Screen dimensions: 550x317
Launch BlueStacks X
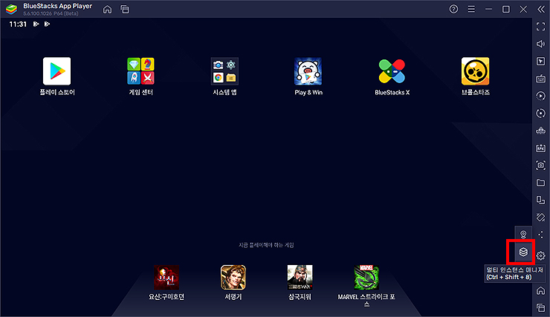(x=392, y=71)
